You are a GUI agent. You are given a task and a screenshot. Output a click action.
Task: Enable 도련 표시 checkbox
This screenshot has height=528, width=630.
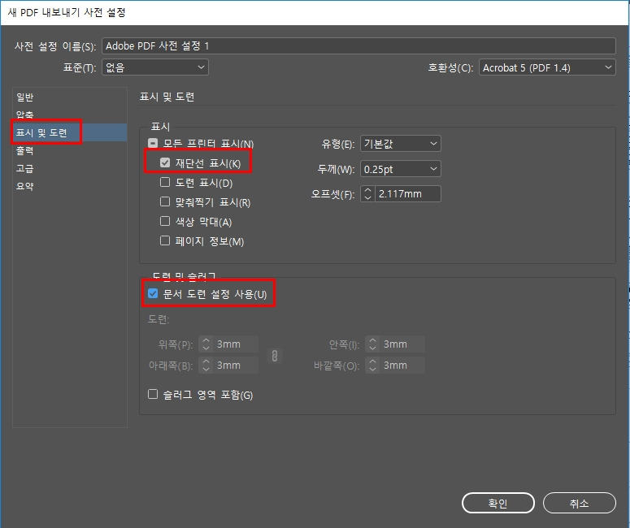click(x=165, y=182)
